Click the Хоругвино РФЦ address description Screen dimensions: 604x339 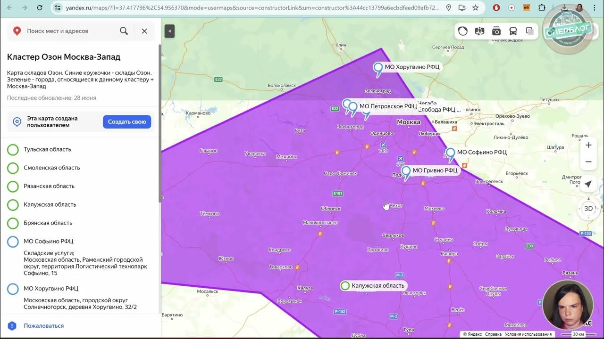coord(80,304)
